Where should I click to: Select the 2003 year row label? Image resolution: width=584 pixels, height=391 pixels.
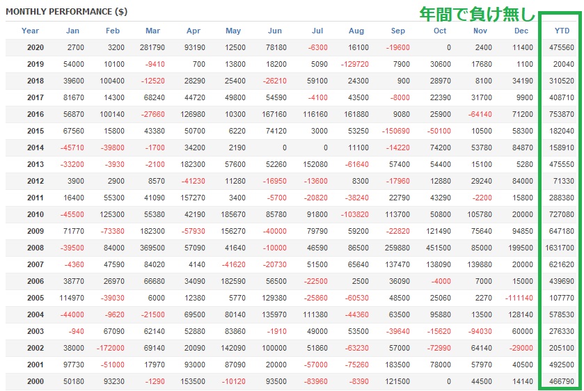(35, 331)
